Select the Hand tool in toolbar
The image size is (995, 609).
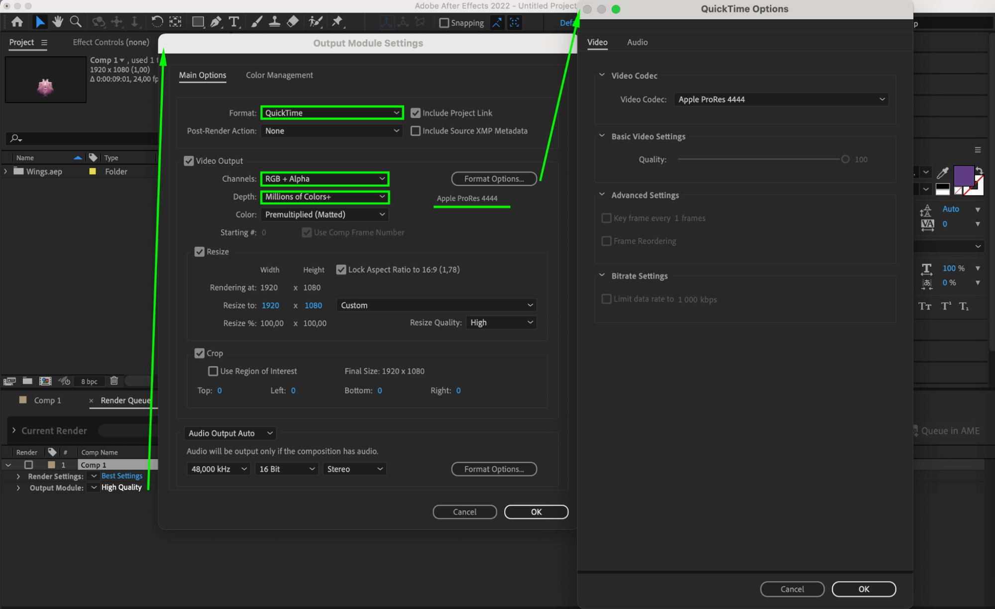pyautogui.click(x=58, y=21)
